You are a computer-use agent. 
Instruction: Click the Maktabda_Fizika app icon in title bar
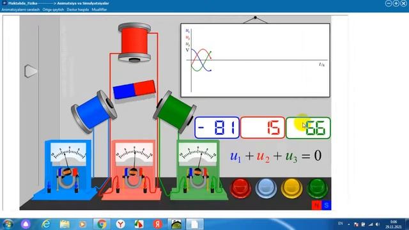[4, 3]
